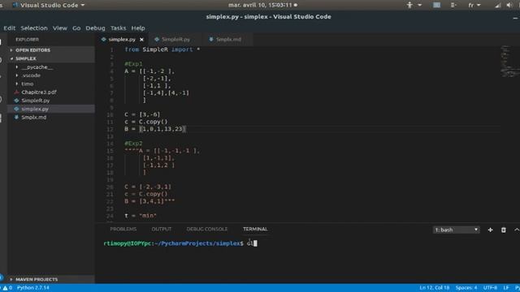Switch to the Debug Console tab
This screenshot has width=520, height=292.
pos(207,229)
